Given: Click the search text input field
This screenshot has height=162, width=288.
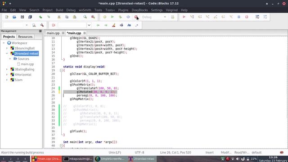Looking at the screenshot, I should [72, 25].
